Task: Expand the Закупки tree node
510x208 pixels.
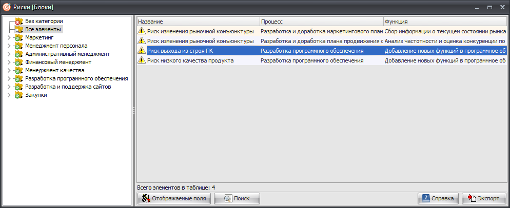Action: pos(9,95)
